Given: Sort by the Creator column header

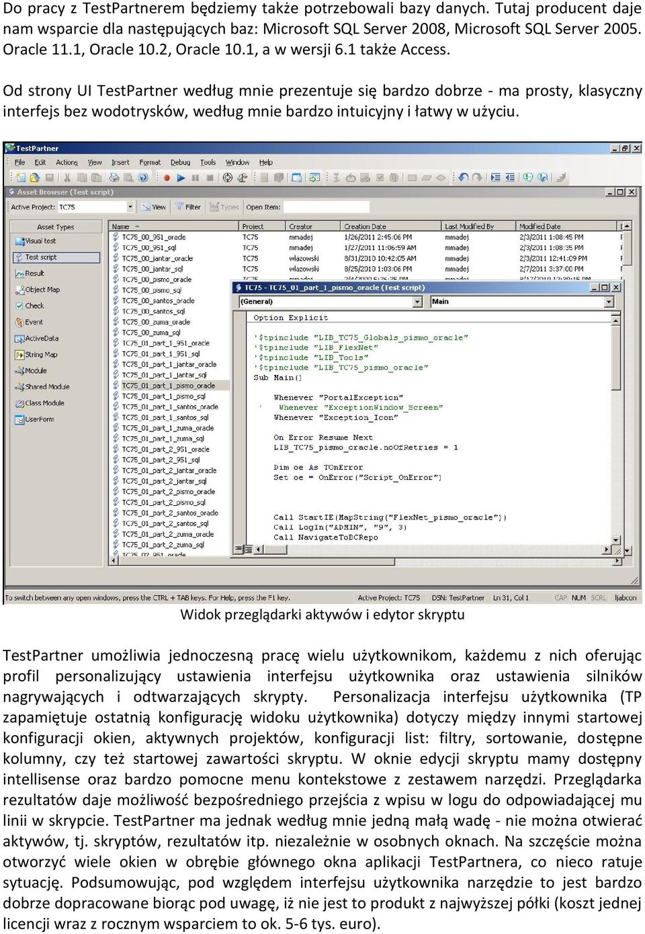Looking at the screenshot, I should coord(314,226).
